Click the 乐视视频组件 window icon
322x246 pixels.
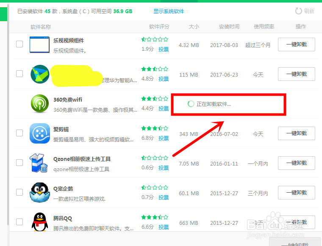click(39, 44)
